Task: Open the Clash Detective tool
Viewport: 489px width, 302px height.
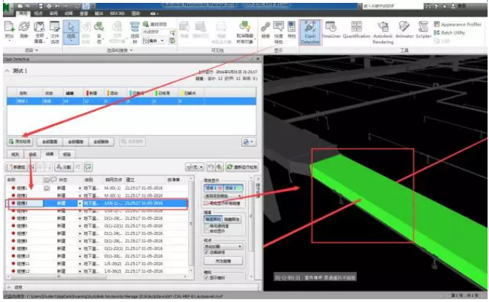Action: [x=310, y=32]
